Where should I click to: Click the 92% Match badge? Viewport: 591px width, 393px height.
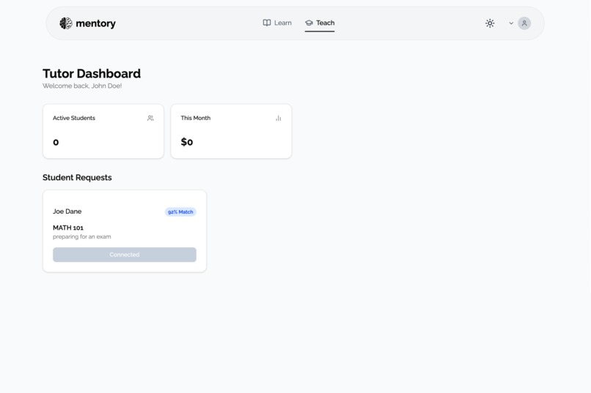180,212
